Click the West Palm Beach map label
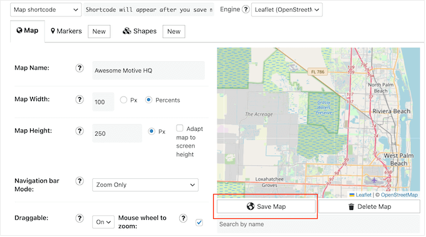 (398, 159)
